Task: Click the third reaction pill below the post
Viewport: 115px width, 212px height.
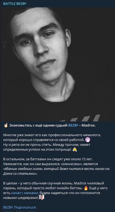Action: coord(31,211)
